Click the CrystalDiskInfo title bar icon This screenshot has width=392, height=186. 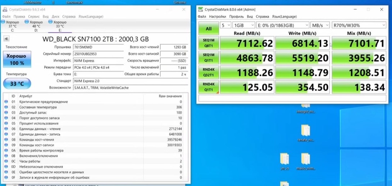[x=5, y=9]
